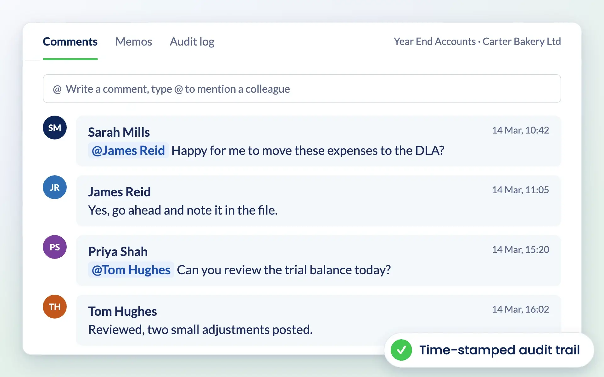This screenshot has width=604, height=377.
Task: Click 'Can you review the trial balance today?'
Action: [284, 270]
